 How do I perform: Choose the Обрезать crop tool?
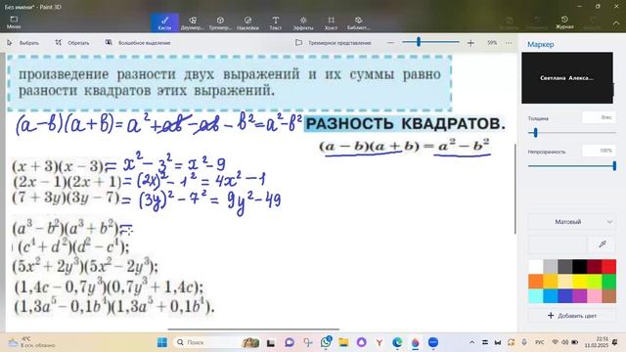(72, 43)
